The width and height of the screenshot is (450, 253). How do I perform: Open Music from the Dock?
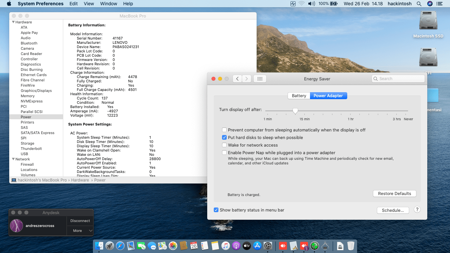coord(225,246)
